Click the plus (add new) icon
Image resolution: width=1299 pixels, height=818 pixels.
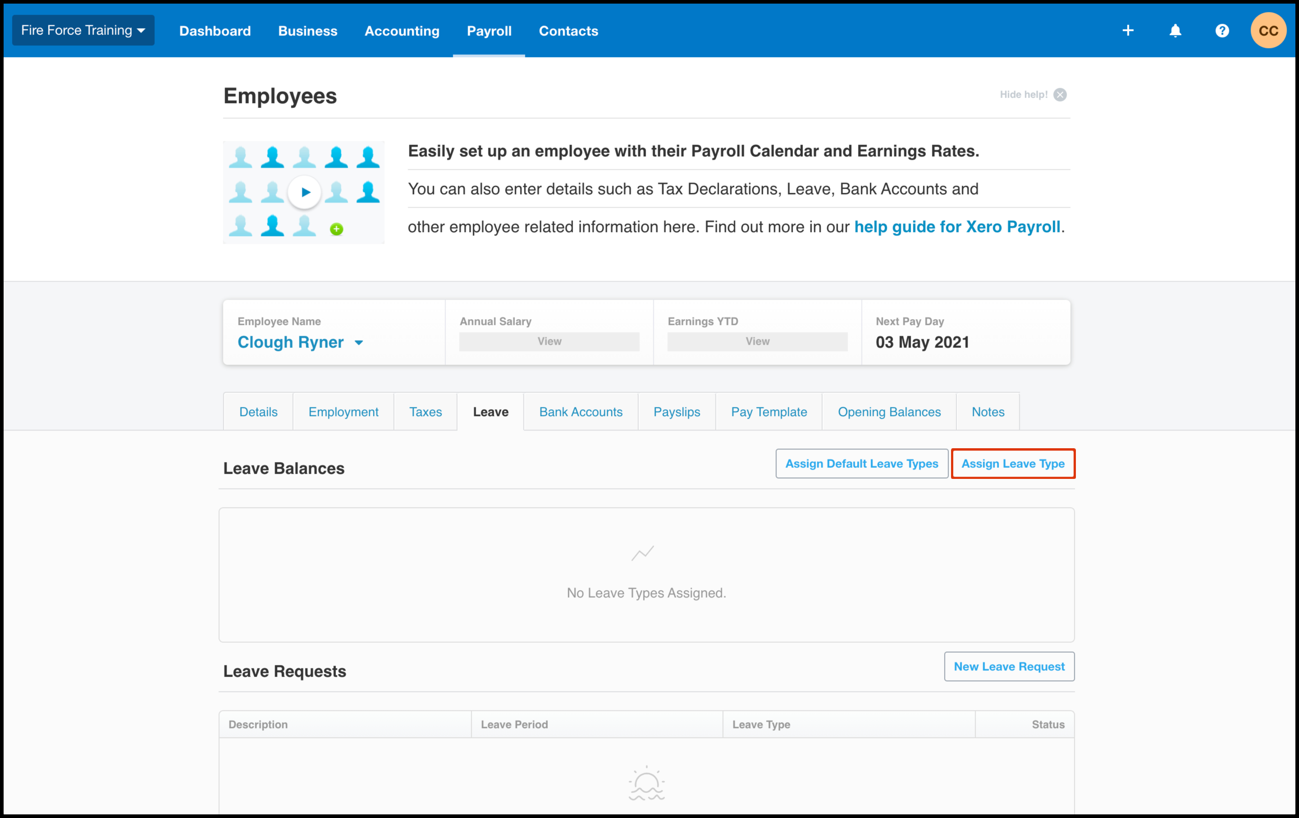(x=1127, y=31)
